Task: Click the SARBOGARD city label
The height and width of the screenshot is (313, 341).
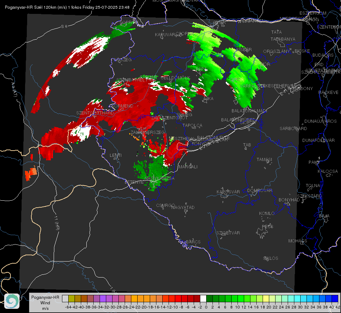Action: [x=293, y=129]
